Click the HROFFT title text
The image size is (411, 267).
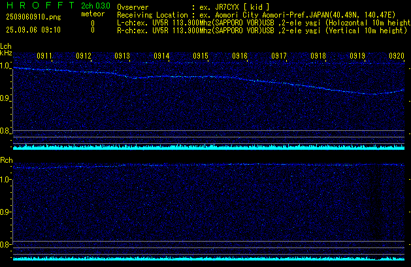[x=41, y=5]
